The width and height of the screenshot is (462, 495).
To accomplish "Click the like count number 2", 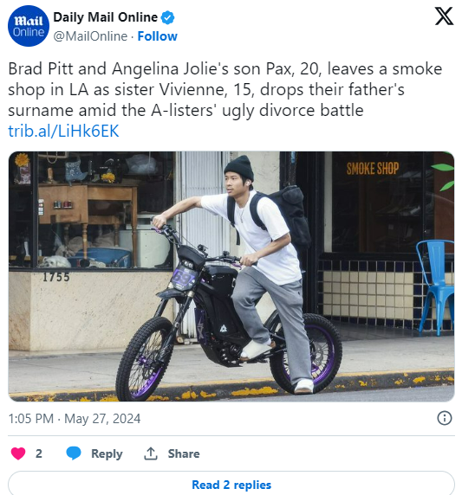I will click(39, 453).
